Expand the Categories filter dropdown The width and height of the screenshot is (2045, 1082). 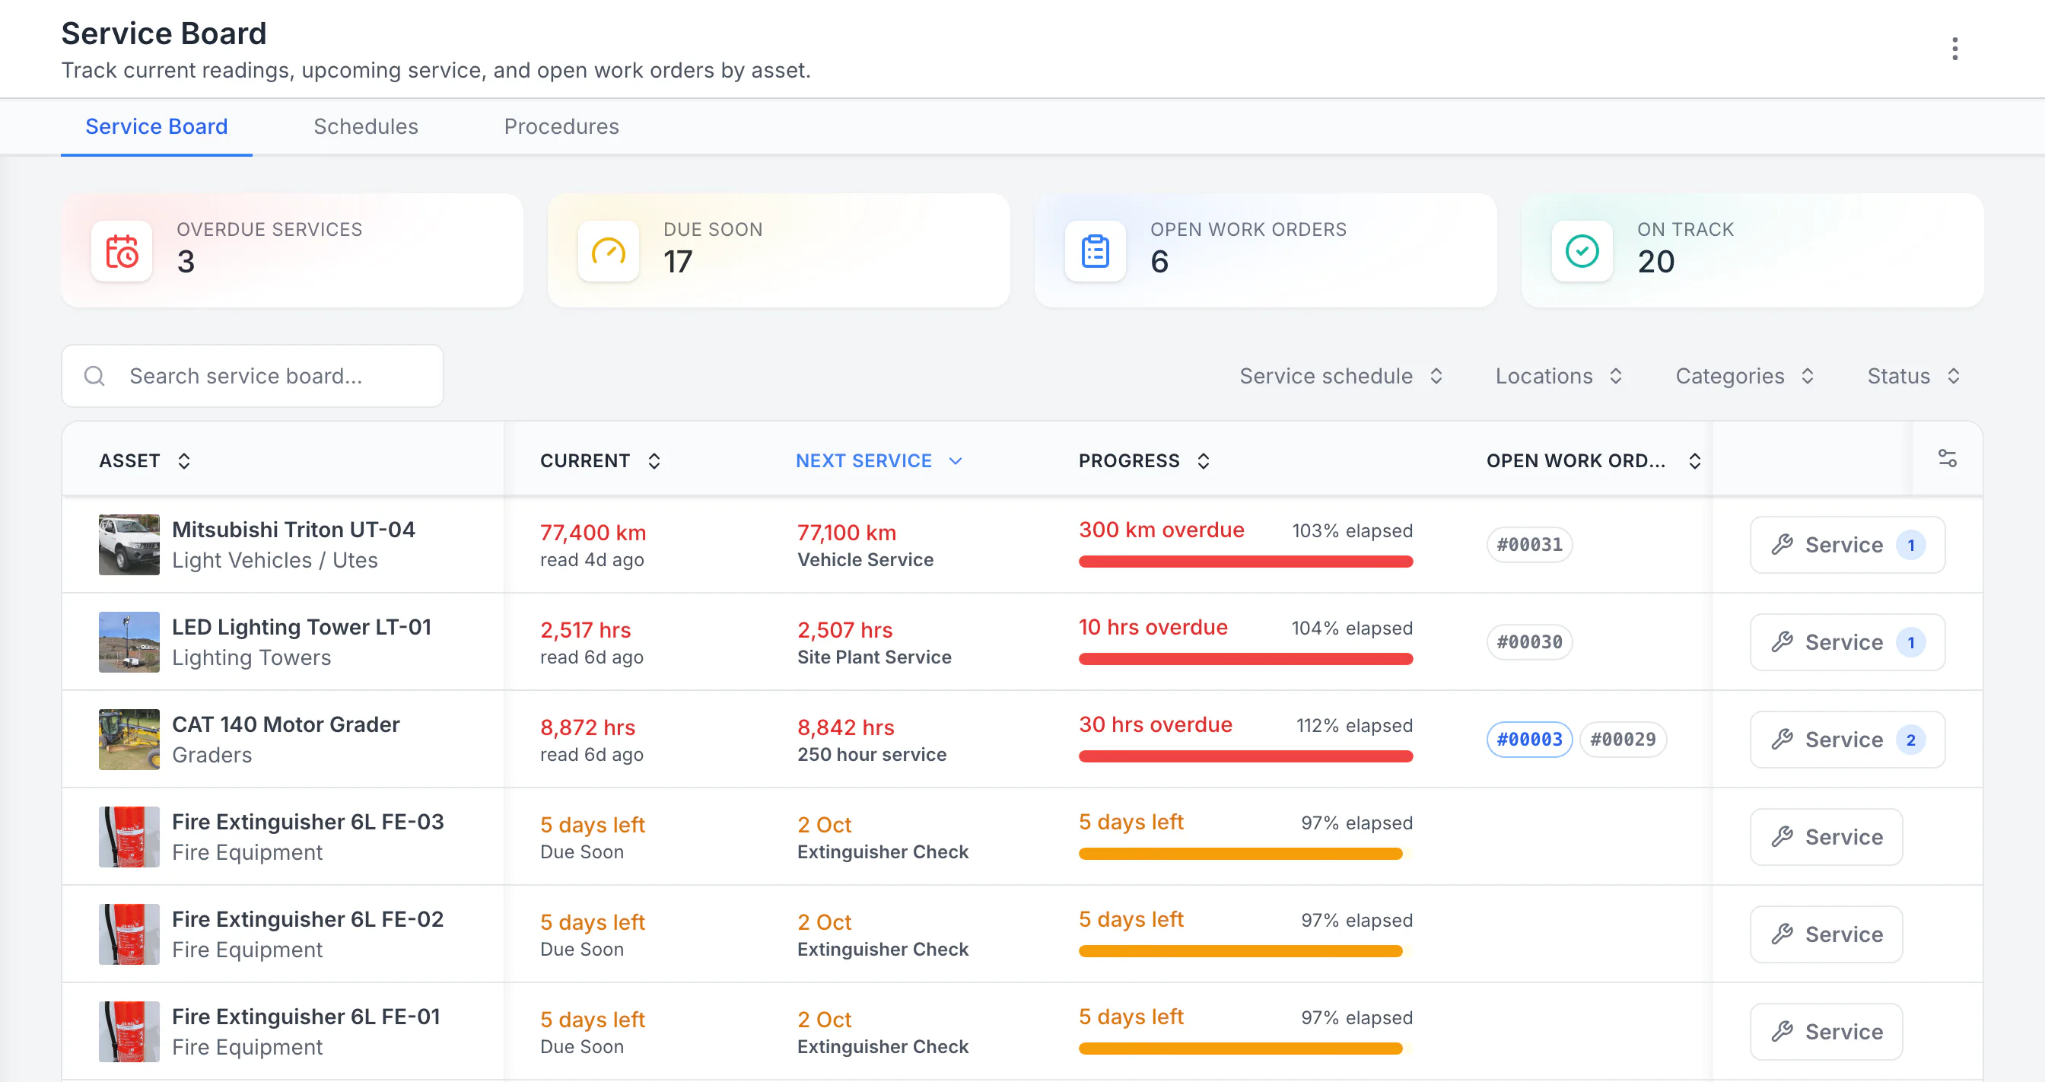(x=1745, y=375)
